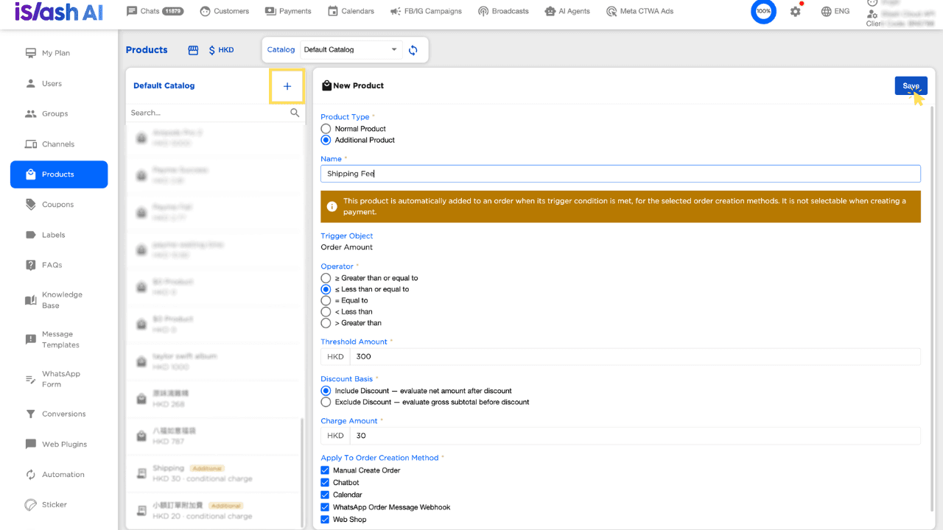Open the Chats menu item
Viewport: 943px width, 530px height.
pyautogui.click(x=155, y=11)
